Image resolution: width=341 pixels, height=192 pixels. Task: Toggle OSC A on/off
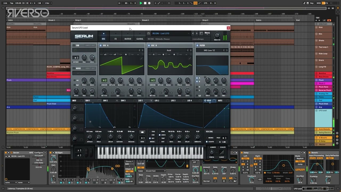(101, 46)
